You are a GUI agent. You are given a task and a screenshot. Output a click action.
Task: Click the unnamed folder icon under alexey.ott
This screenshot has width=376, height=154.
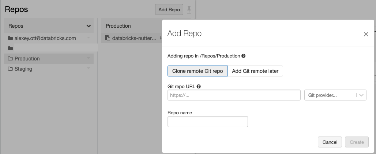(10, 48)
